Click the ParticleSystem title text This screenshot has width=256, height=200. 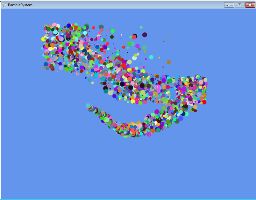tap(20, 5)
